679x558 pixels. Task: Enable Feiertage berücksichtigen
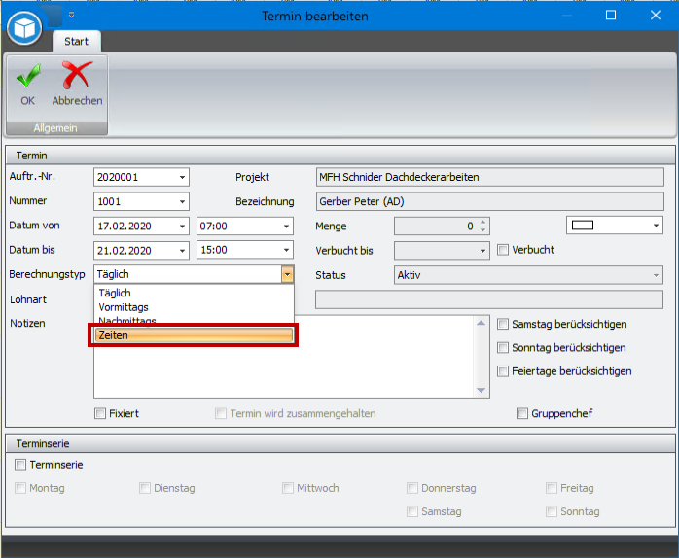click(503, 371)
